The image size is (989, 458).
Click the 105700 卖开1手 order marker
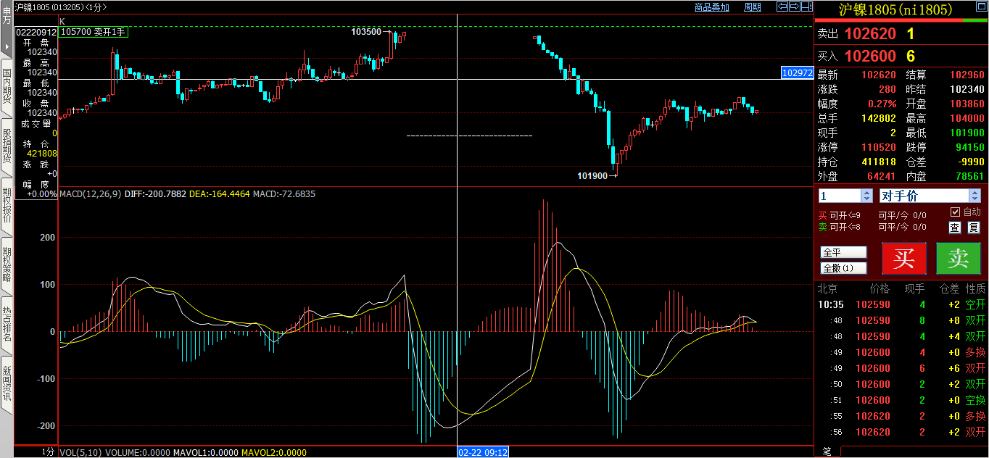pos(93,32)
